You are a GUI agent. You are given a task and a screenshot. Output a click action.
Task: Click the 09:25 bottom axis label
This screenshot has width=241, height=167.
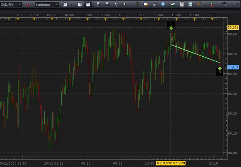[118, 164]
